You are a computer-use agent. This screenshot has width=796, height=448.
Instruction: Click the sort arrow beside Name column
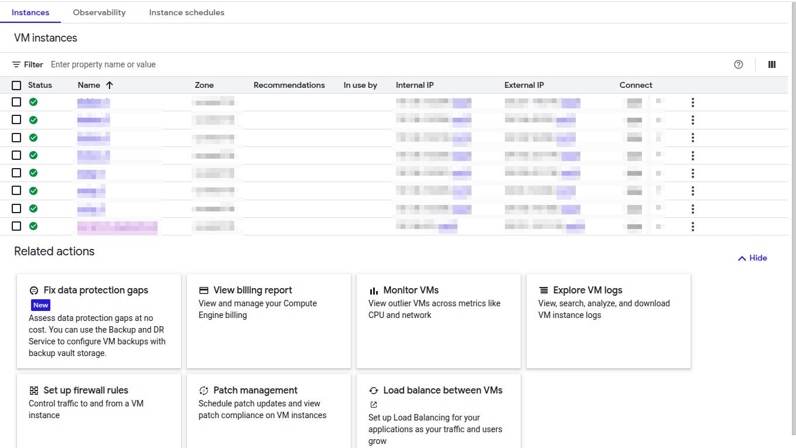pos(110,85)
